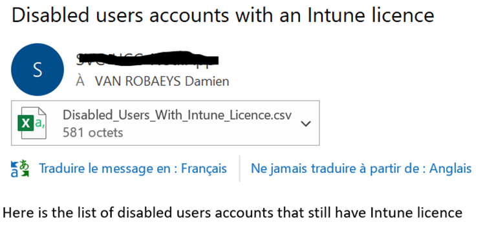
Task: Select the email subject heading text
Action: click(222, 15)
